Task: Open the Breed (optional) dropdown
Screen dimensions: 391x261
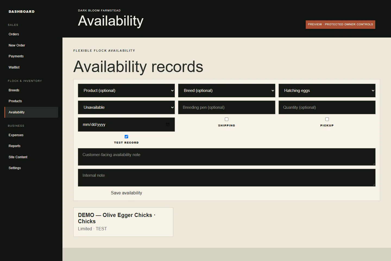Action: (226, 91)
